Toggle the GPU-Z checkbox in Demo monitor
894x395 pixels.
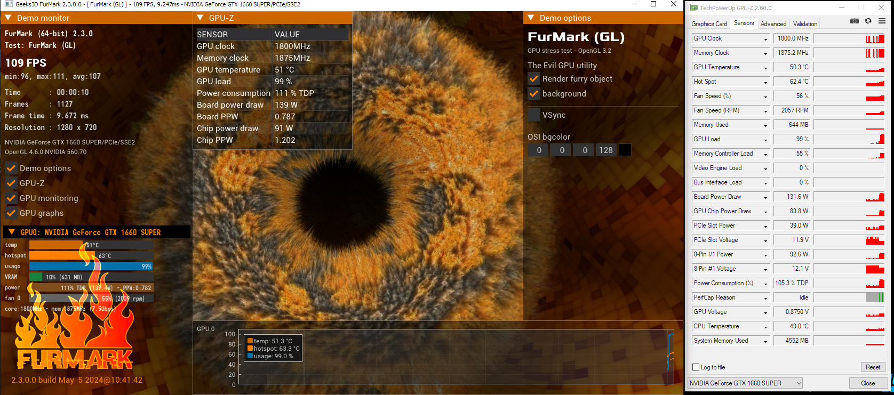click(11, 183)
